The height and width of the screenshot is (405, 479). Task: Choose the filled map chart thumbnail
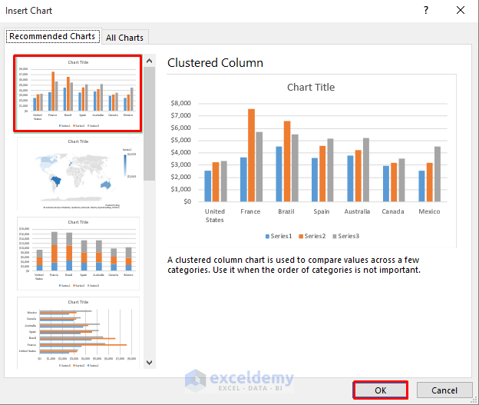tap(78, 174)
